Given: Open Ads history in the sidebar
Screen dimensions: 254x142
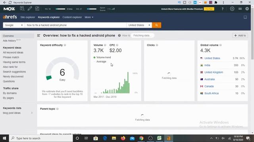Looking at the screenshot, I should [x=10, y=41].
